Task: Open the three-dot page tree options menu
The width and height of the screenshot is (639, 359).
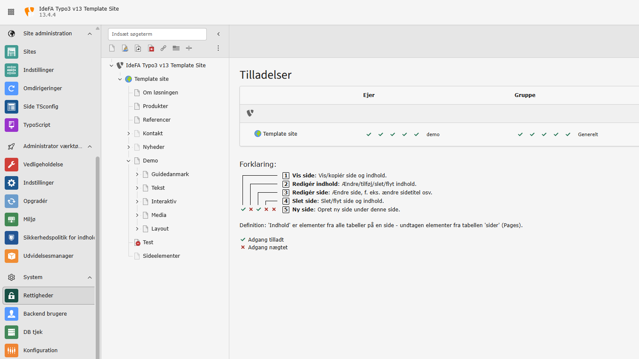Action: click(x=218, y=48)
